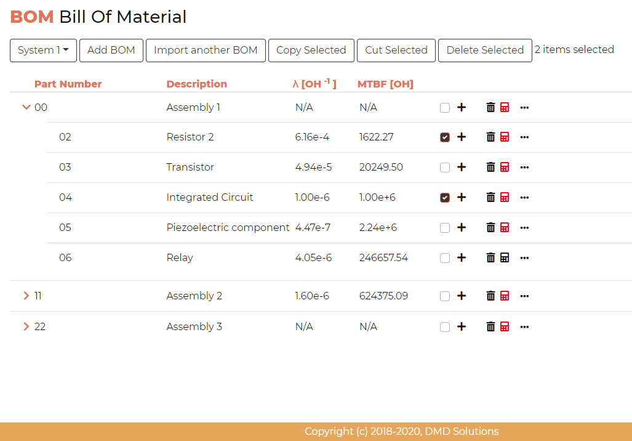The image size is (632, 441).
Task: Open three-dots menu for Piezoelectric component
Action: click(524, 228)
